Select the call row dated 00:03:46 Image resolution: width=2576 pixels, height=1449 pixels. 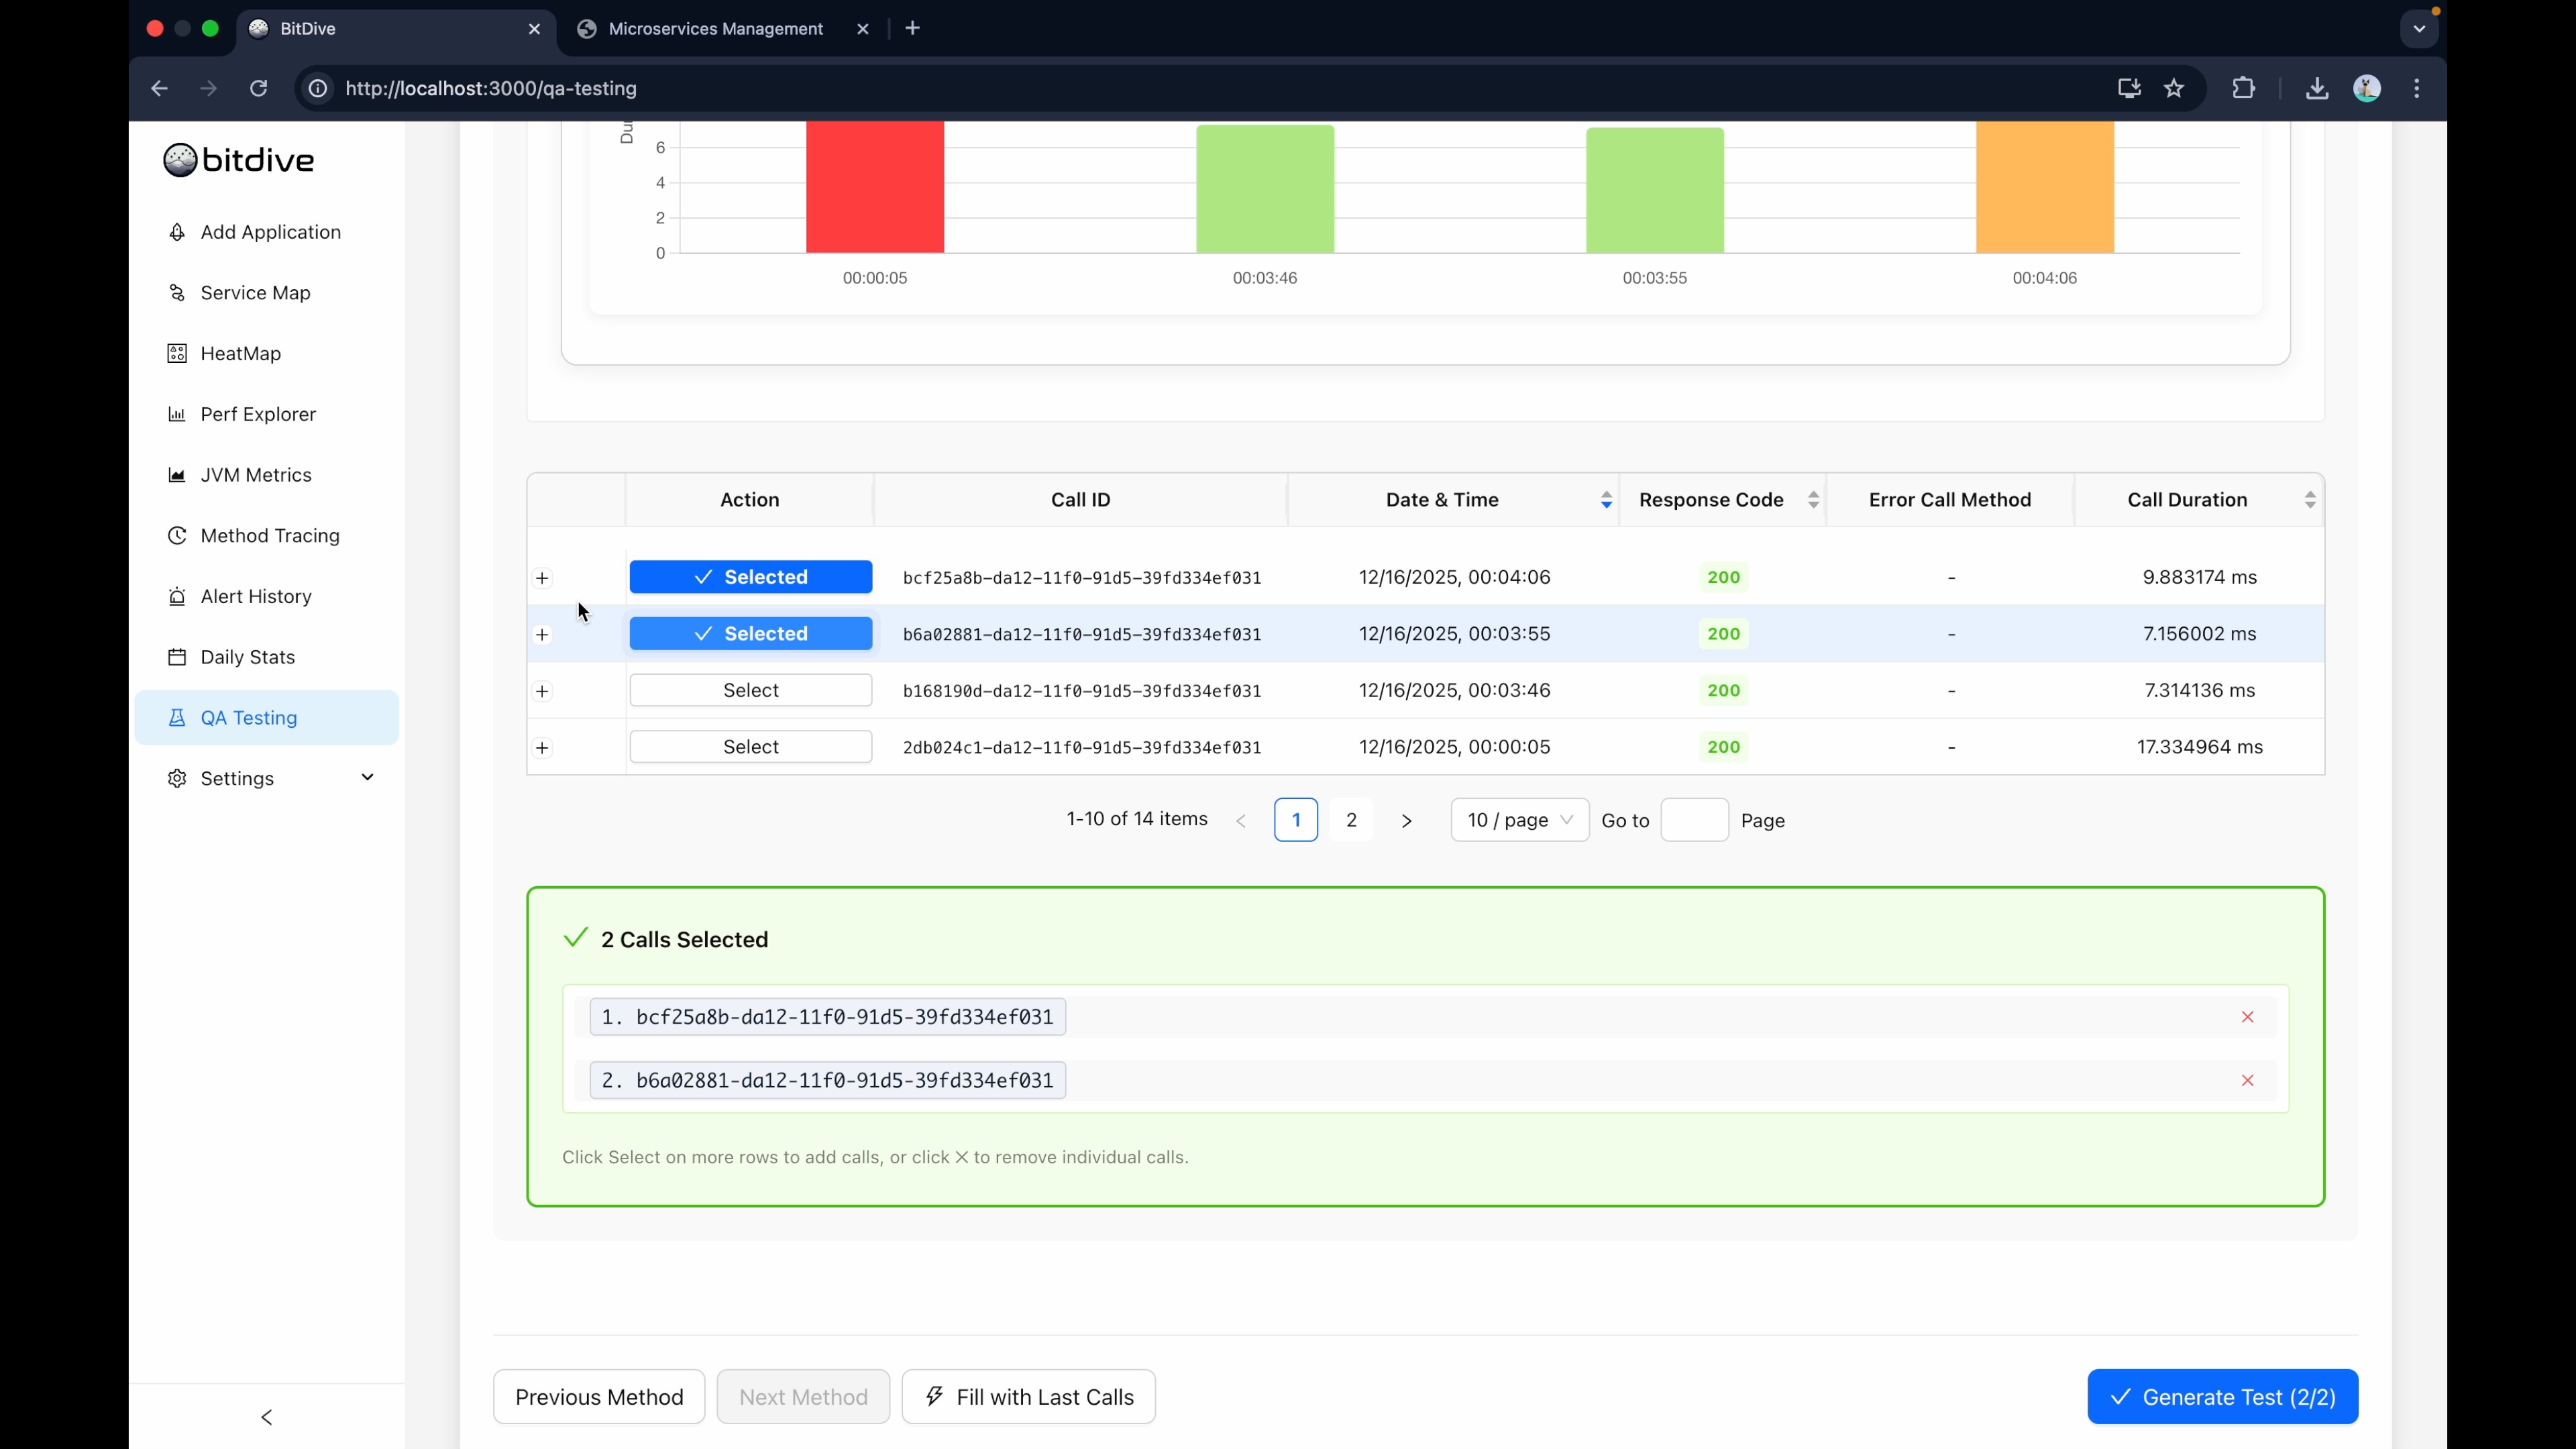[x=750, y=690]
